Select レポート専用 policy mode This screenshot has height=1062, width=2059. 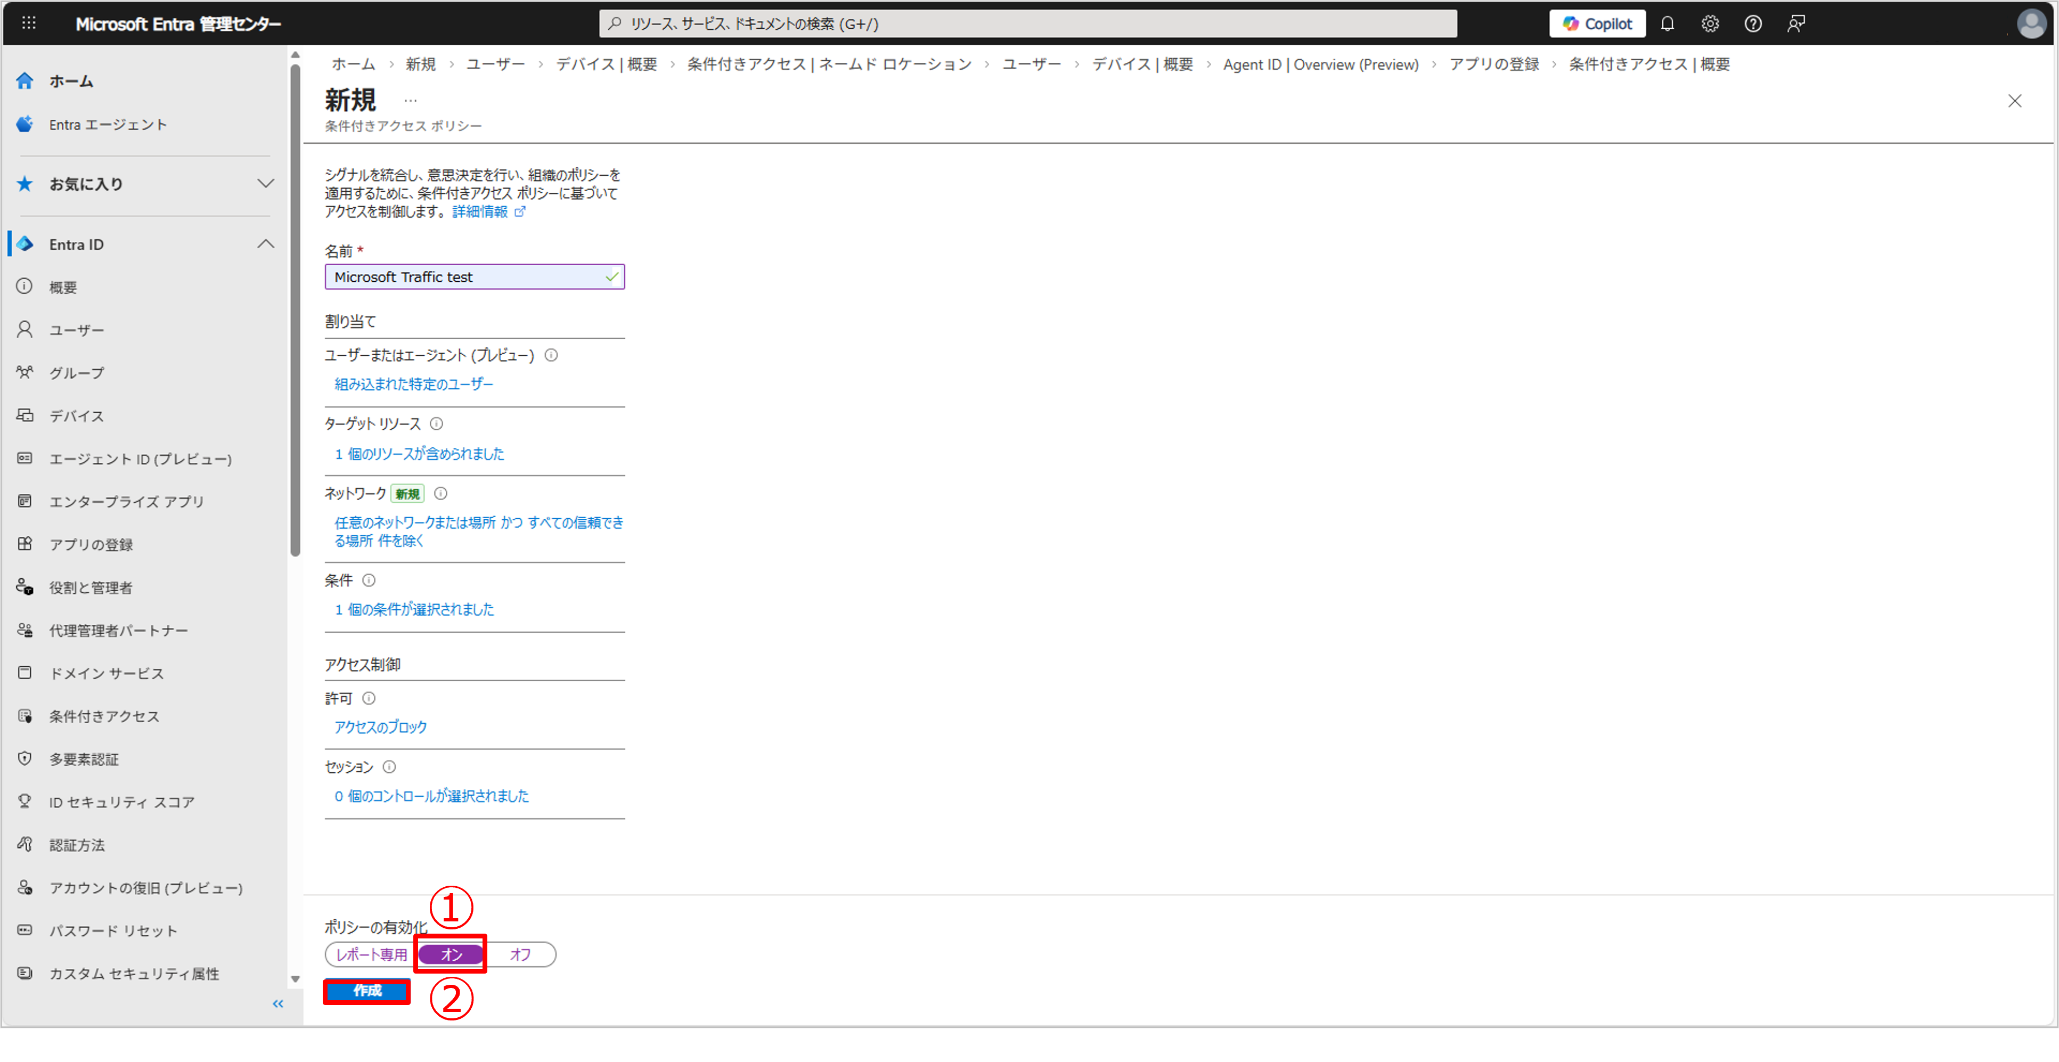(x=372, y=955)
